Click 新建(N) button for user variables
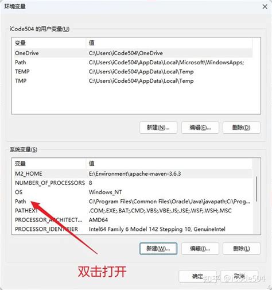 pyautogui.click(x=158, y=127)
